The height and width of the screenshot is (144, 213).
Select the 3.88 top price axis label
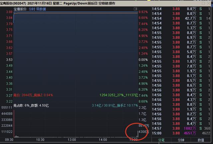pyautogui.click(x=9, y=12)
